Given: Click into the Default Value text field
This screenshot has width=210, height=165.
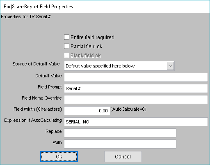Looking at the screenshot, I should pyautogui.click(x=136, y=77).
